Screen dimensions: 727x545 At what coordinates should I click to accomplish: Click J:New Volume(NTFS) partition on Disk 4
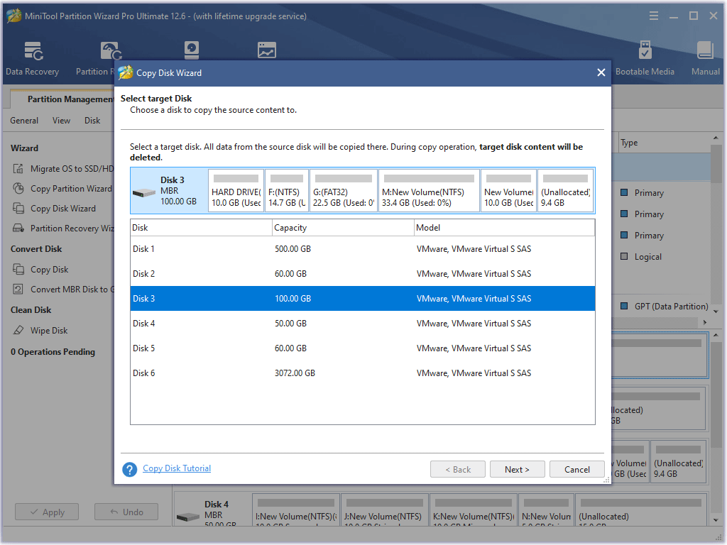384,510
